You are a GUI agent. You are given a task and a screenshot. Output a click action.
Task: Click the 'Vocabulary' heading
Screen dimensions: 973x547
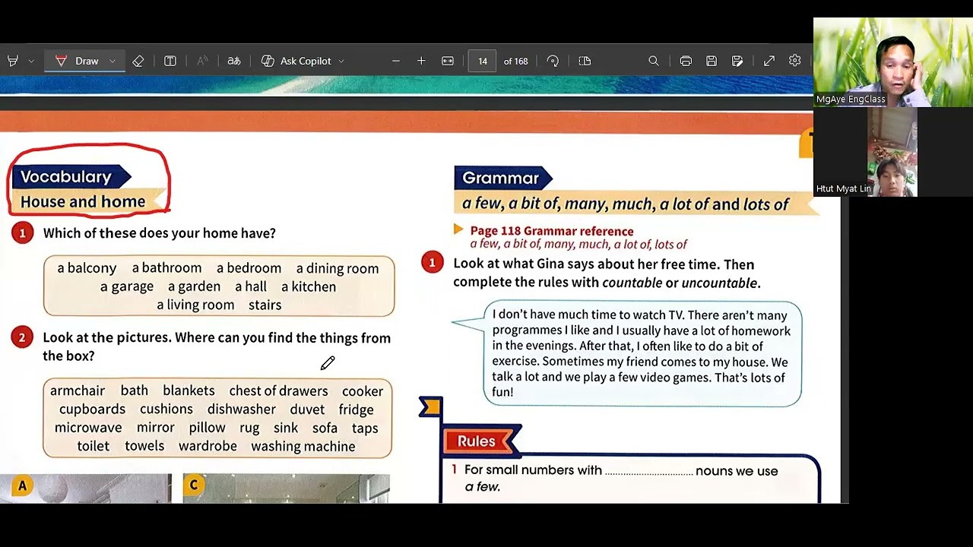click(x=66, y=177)
